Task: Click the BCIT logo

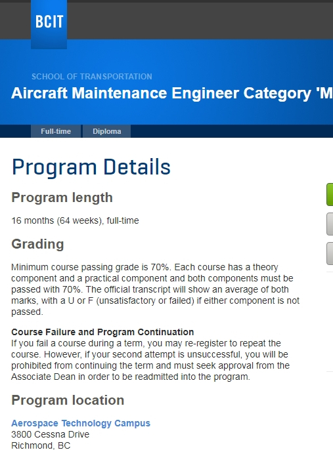Action: click(49, 24)
